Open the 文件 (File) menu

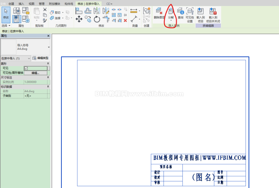(3, 4)
